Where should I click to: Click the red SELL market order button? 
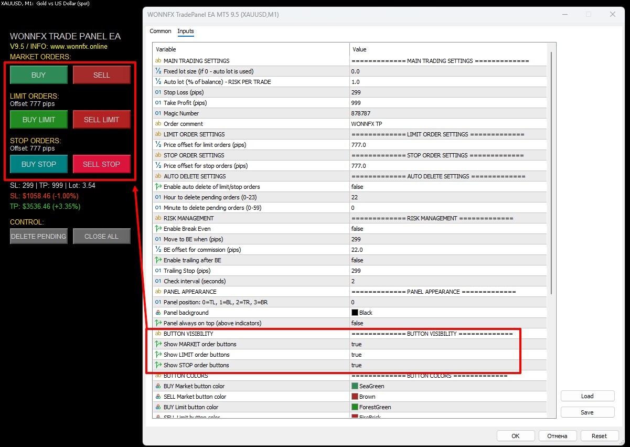coord(102,75)
